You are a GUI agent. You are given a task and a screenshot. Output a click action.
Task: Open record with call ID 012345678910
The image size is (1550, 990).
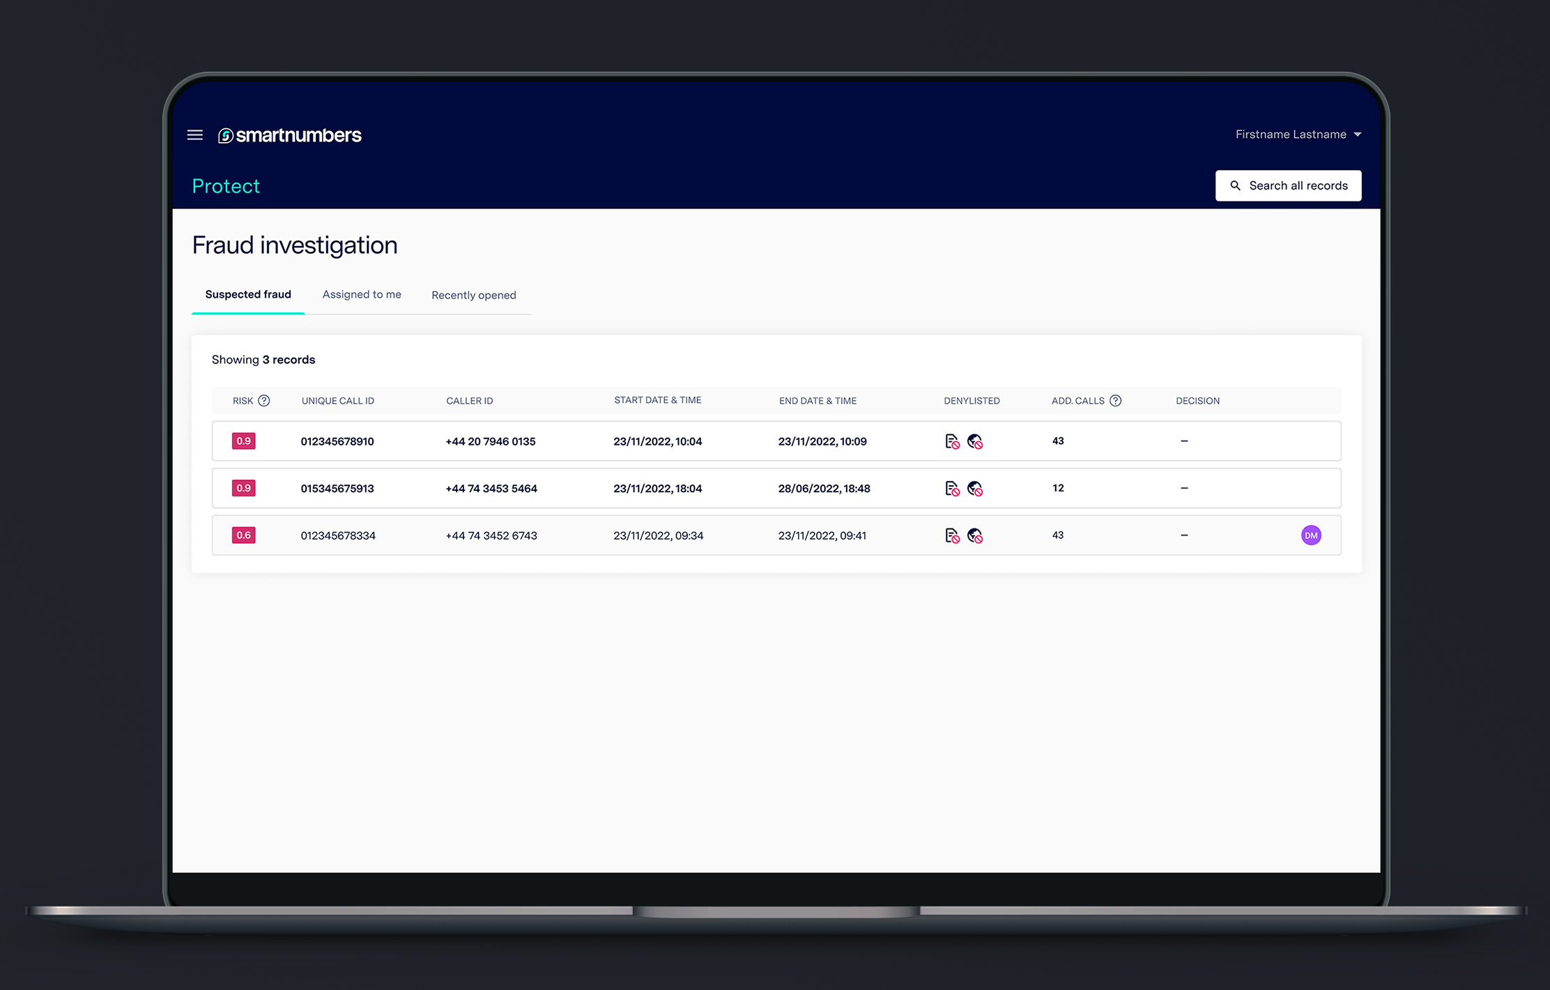click(337, 441)
